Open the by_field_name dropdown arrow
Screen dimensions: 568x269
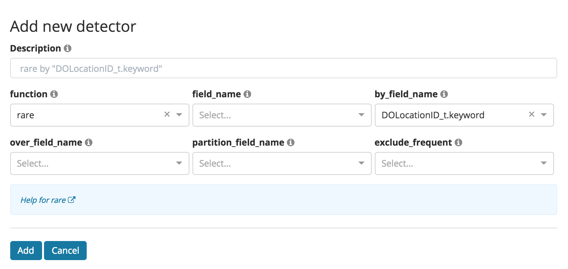pyautogui.click(x=544, y=115)
